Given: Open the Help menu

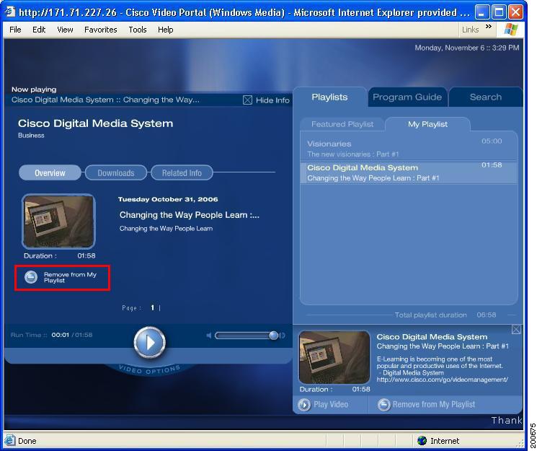Looking at the screenshot, I should (x=165, y=30).
